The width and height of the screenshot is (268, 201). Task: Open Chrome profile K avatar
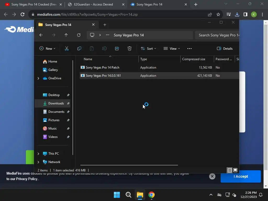click(x=254, y=15)
